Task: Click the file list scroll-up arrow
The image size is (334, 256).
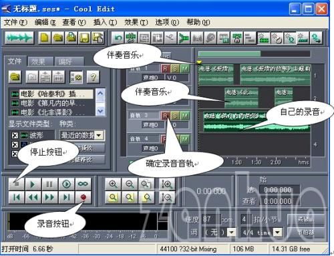Action: (100, 93)
